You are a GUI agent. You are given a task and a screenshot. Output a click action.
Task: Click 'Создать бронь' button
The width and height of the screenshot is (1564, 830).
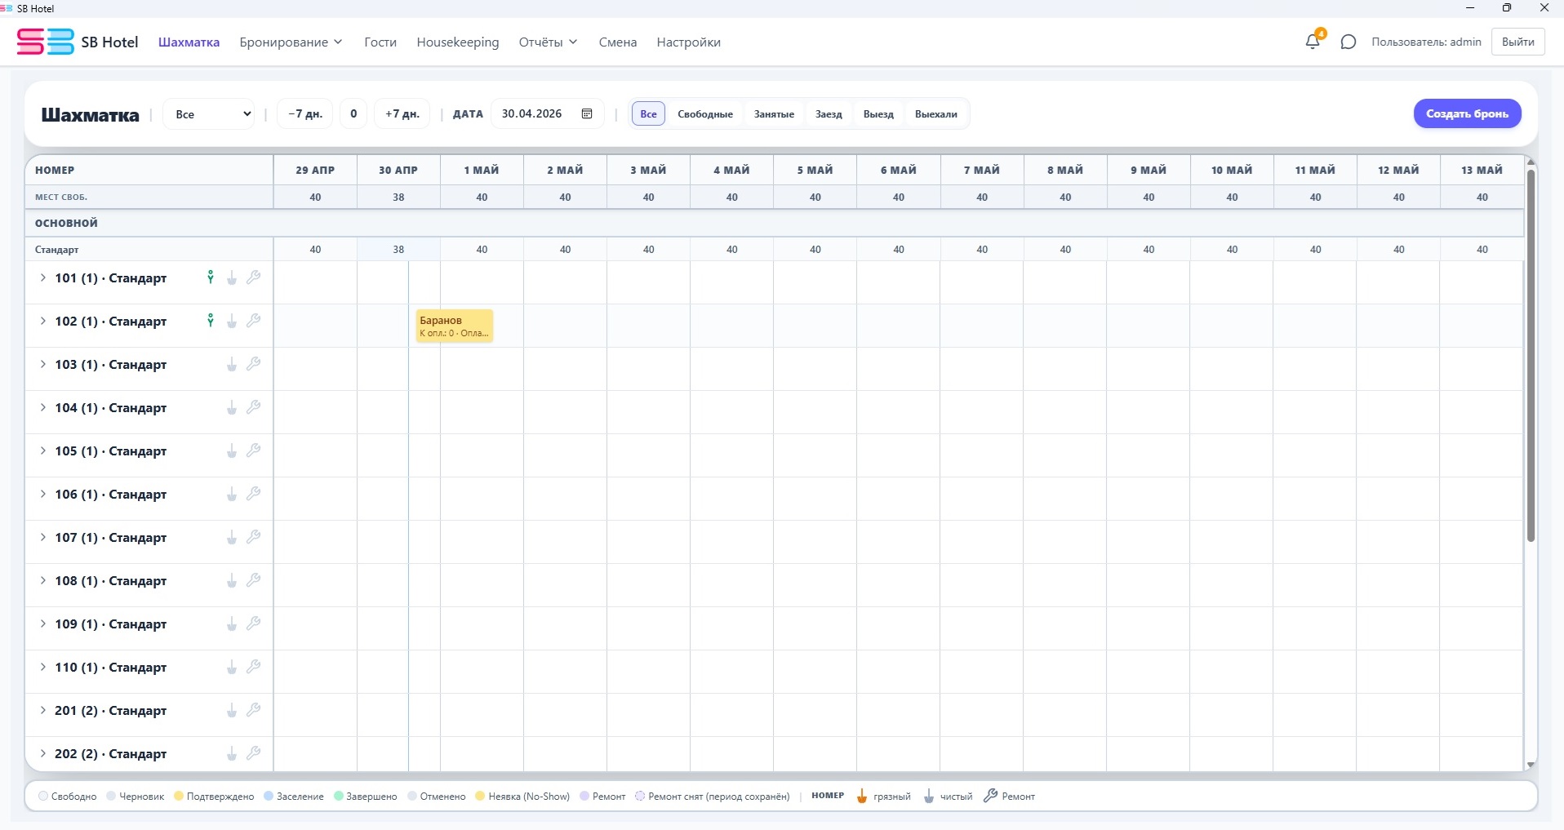click(x=1467, y=113)
